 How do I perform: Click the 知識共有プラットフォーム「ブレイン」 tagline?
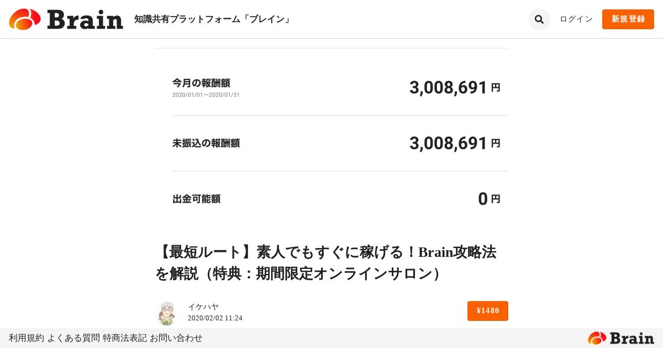coord(213,19)
